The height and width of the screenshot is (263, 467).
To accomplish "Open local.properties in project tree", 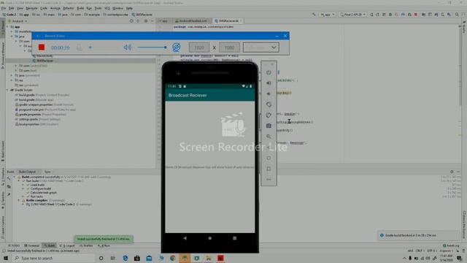I will click(x=36, y=124).
